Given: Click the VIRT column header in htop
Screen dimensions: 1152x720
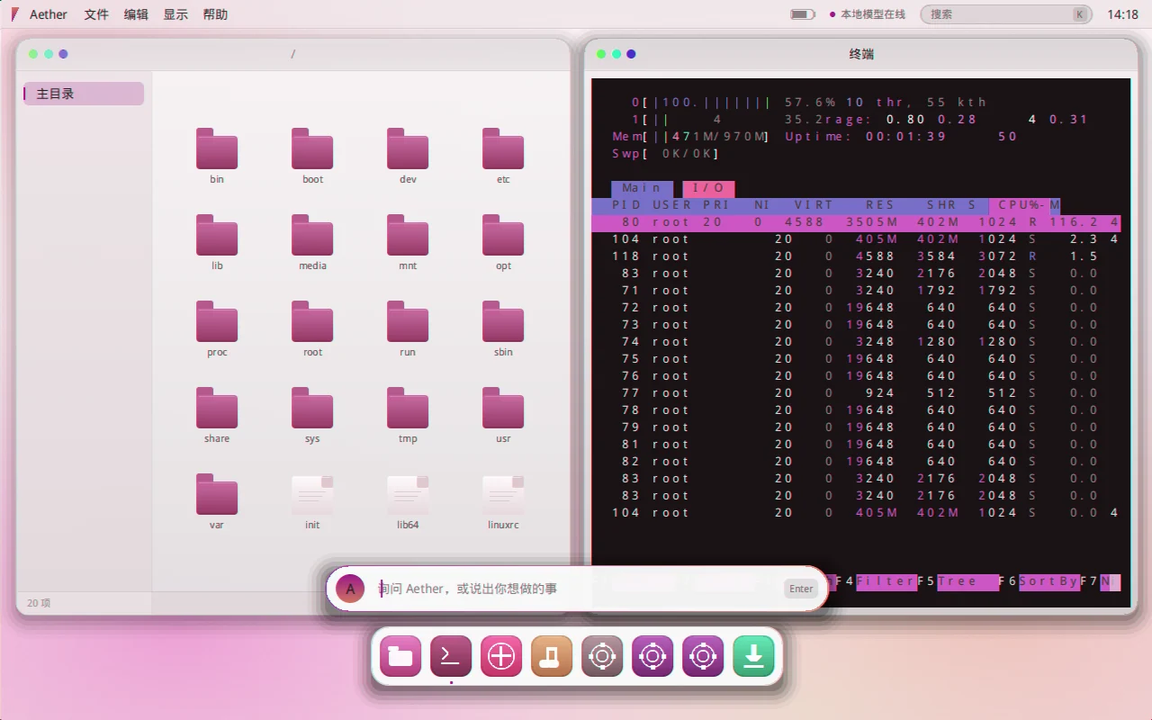Looking at the screenshot, I should pos(814,205).
